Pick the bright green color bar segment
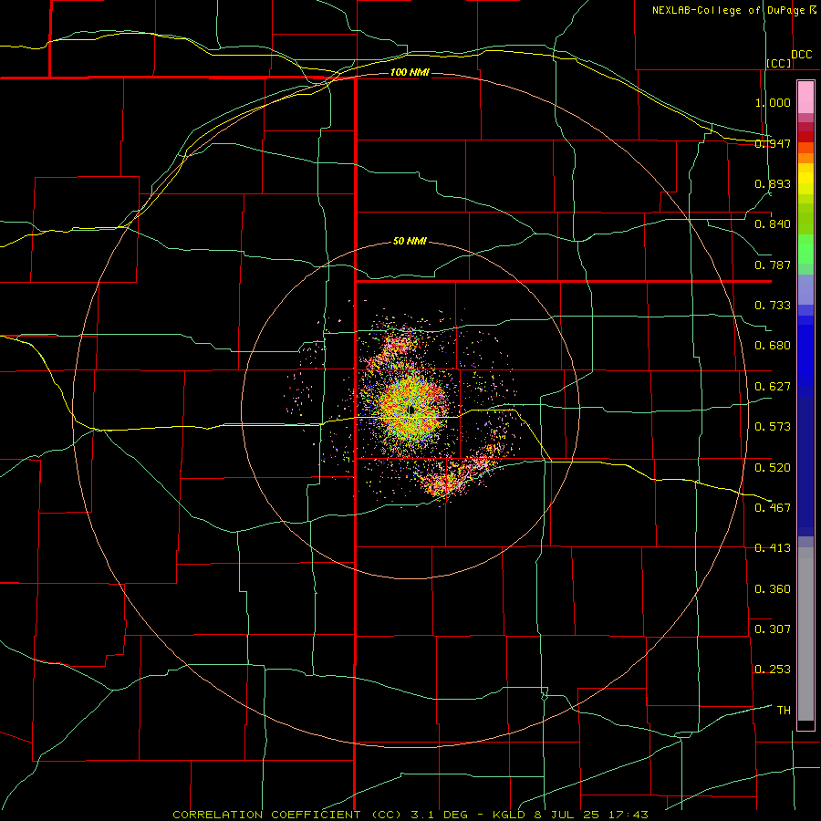The height and width of the screenshot is (821, 821). [x=805, y=249]
